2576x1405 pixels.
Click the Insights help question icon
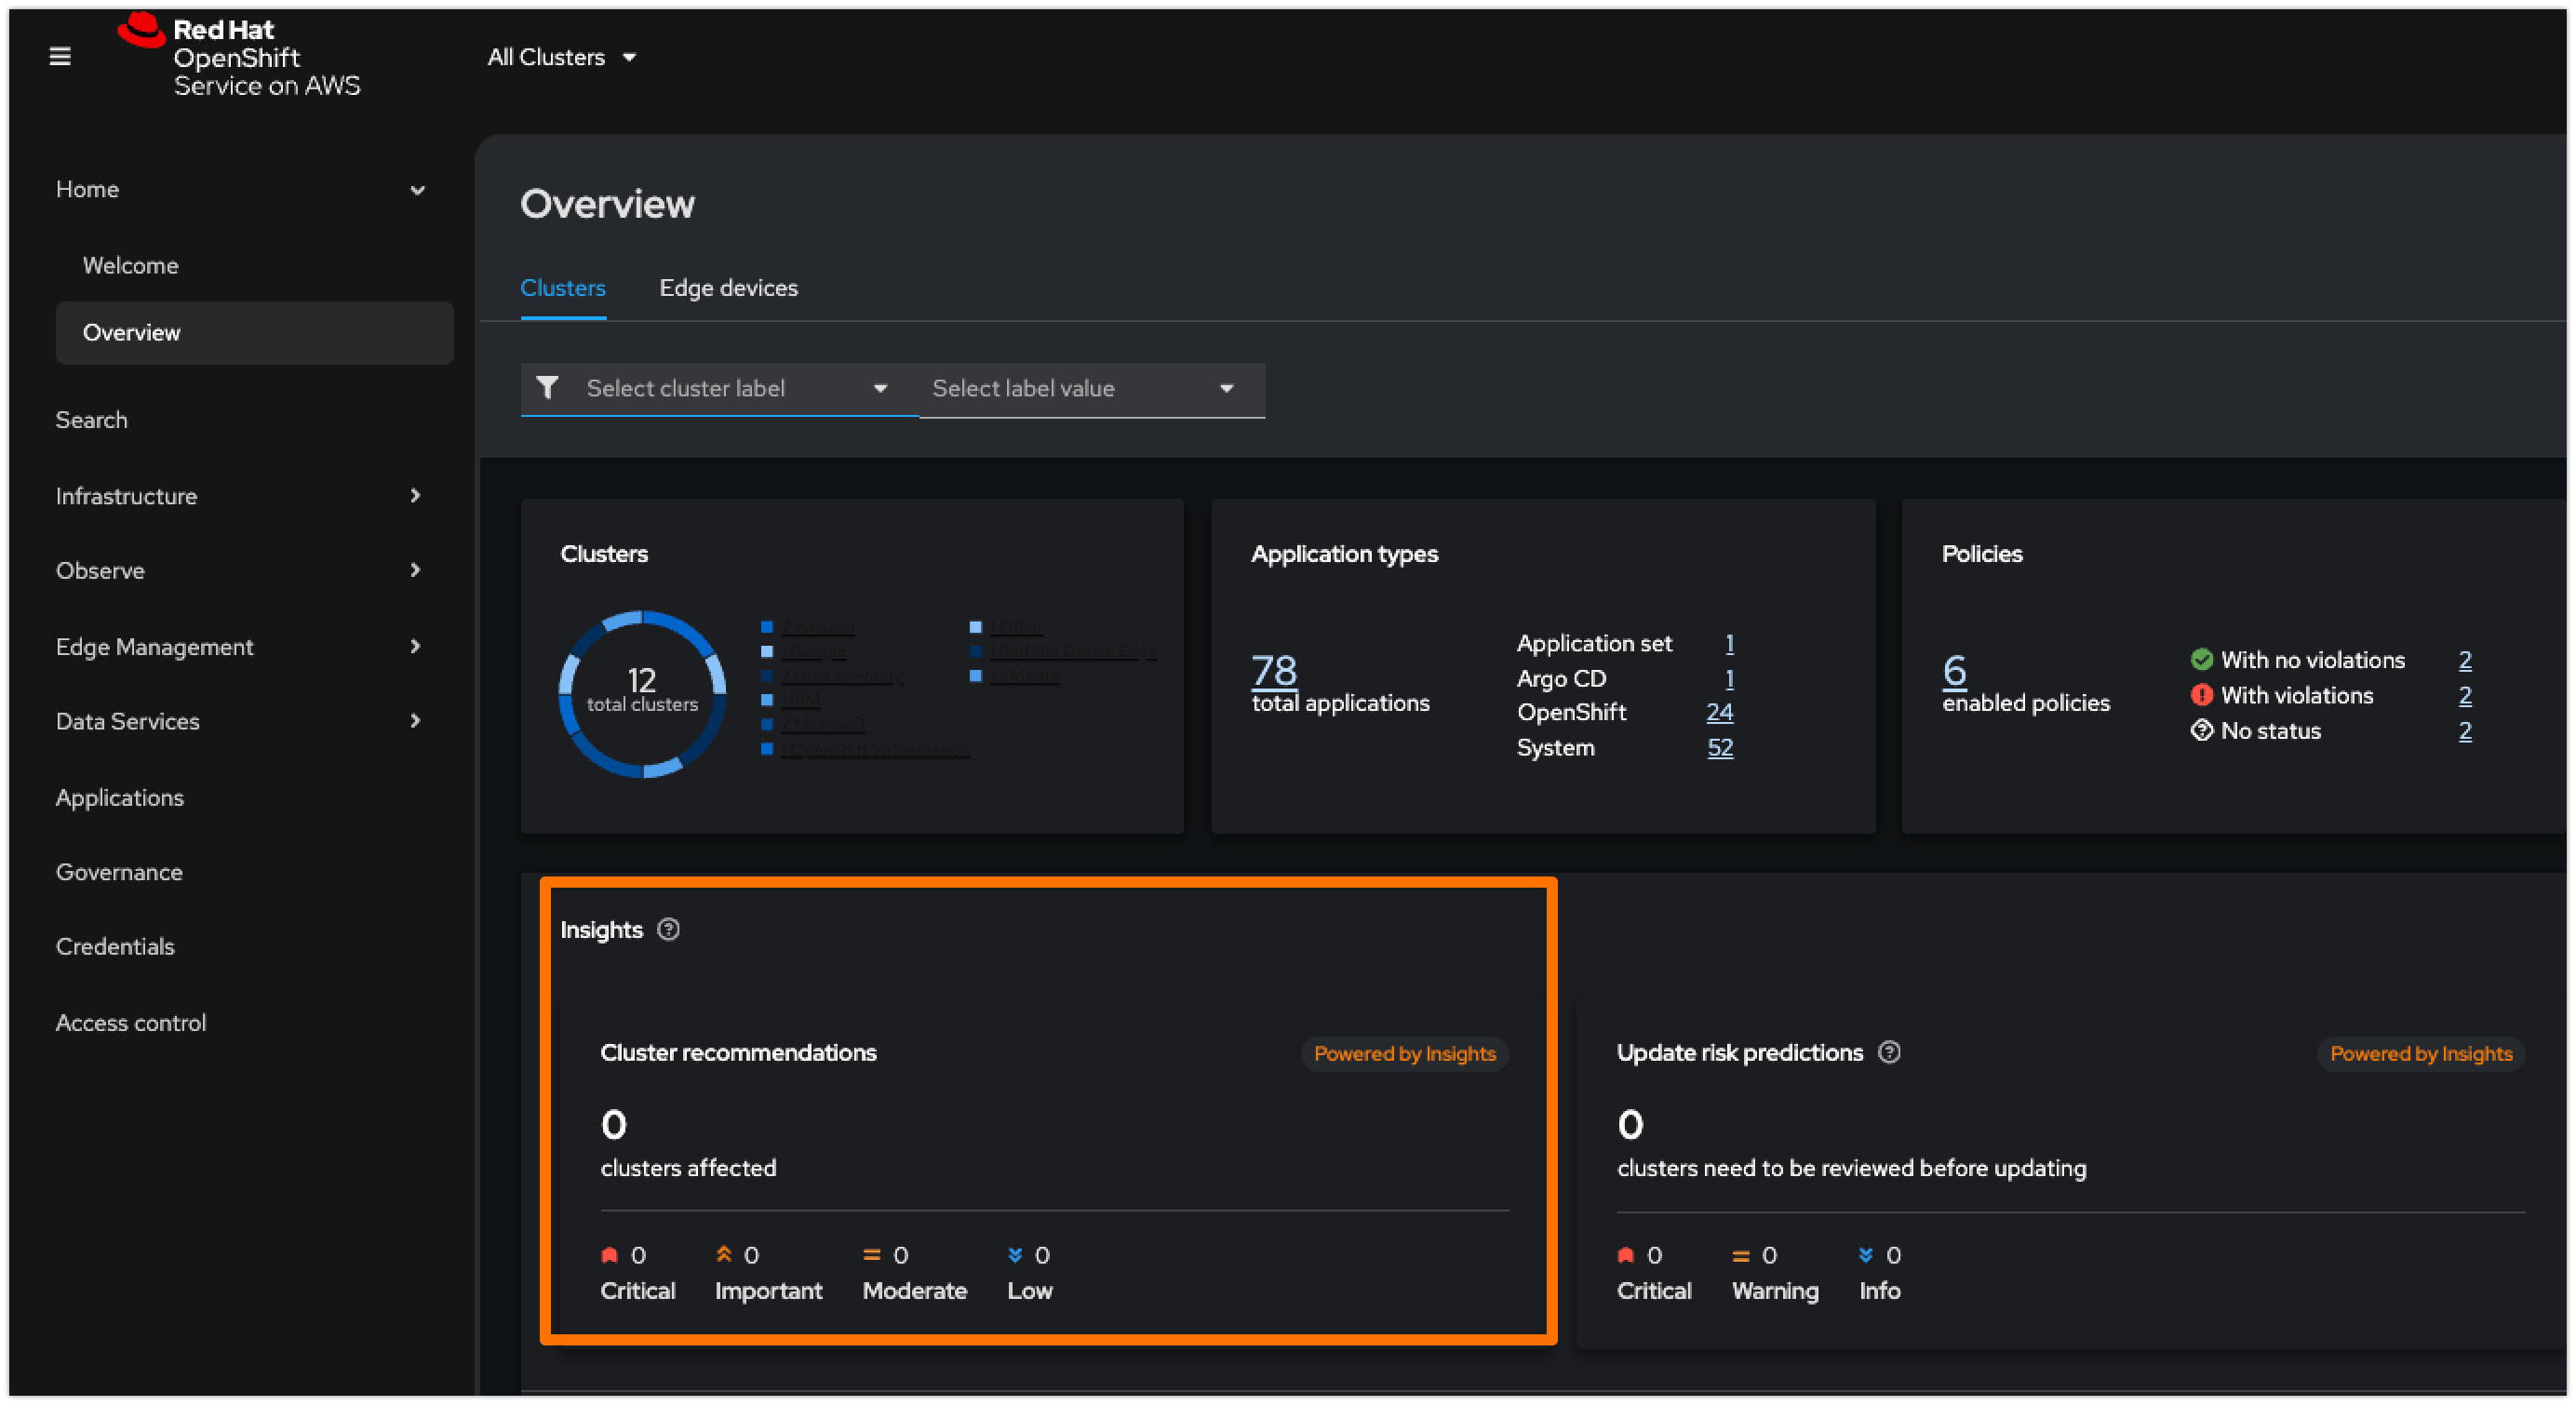coord(668,929)
